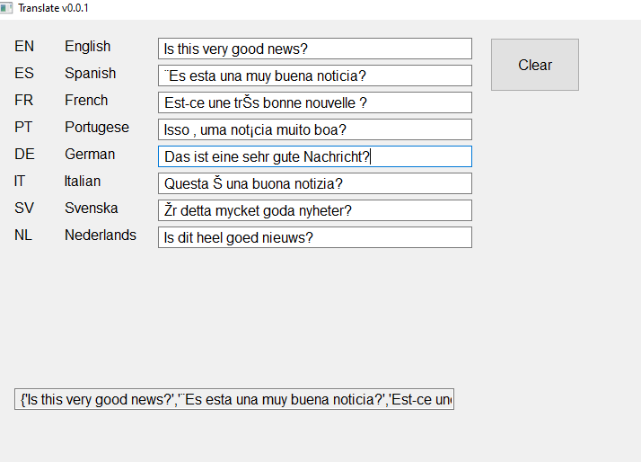Select the IT language code label
This screenshot has height=462, width=641.
pyautogui.click(x=20, y=182)
